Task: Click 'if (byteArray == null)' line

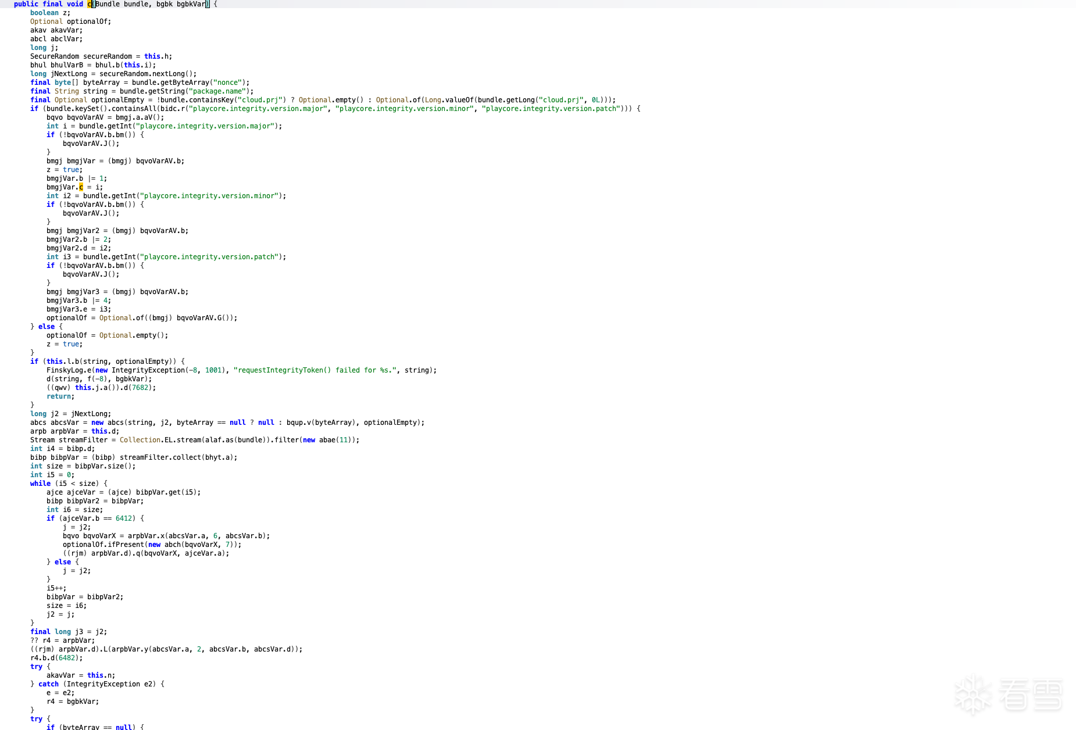Action: [95, 727]
